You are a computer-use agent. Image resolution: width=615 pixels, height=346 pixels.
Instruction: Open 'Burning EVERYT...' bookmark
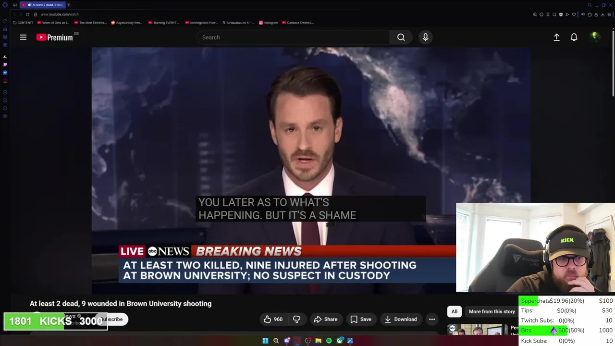tap(164, 23)
